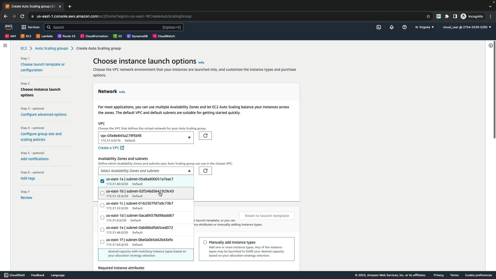
Task: Check the us-east-1c subnet option
Action: 102,205
